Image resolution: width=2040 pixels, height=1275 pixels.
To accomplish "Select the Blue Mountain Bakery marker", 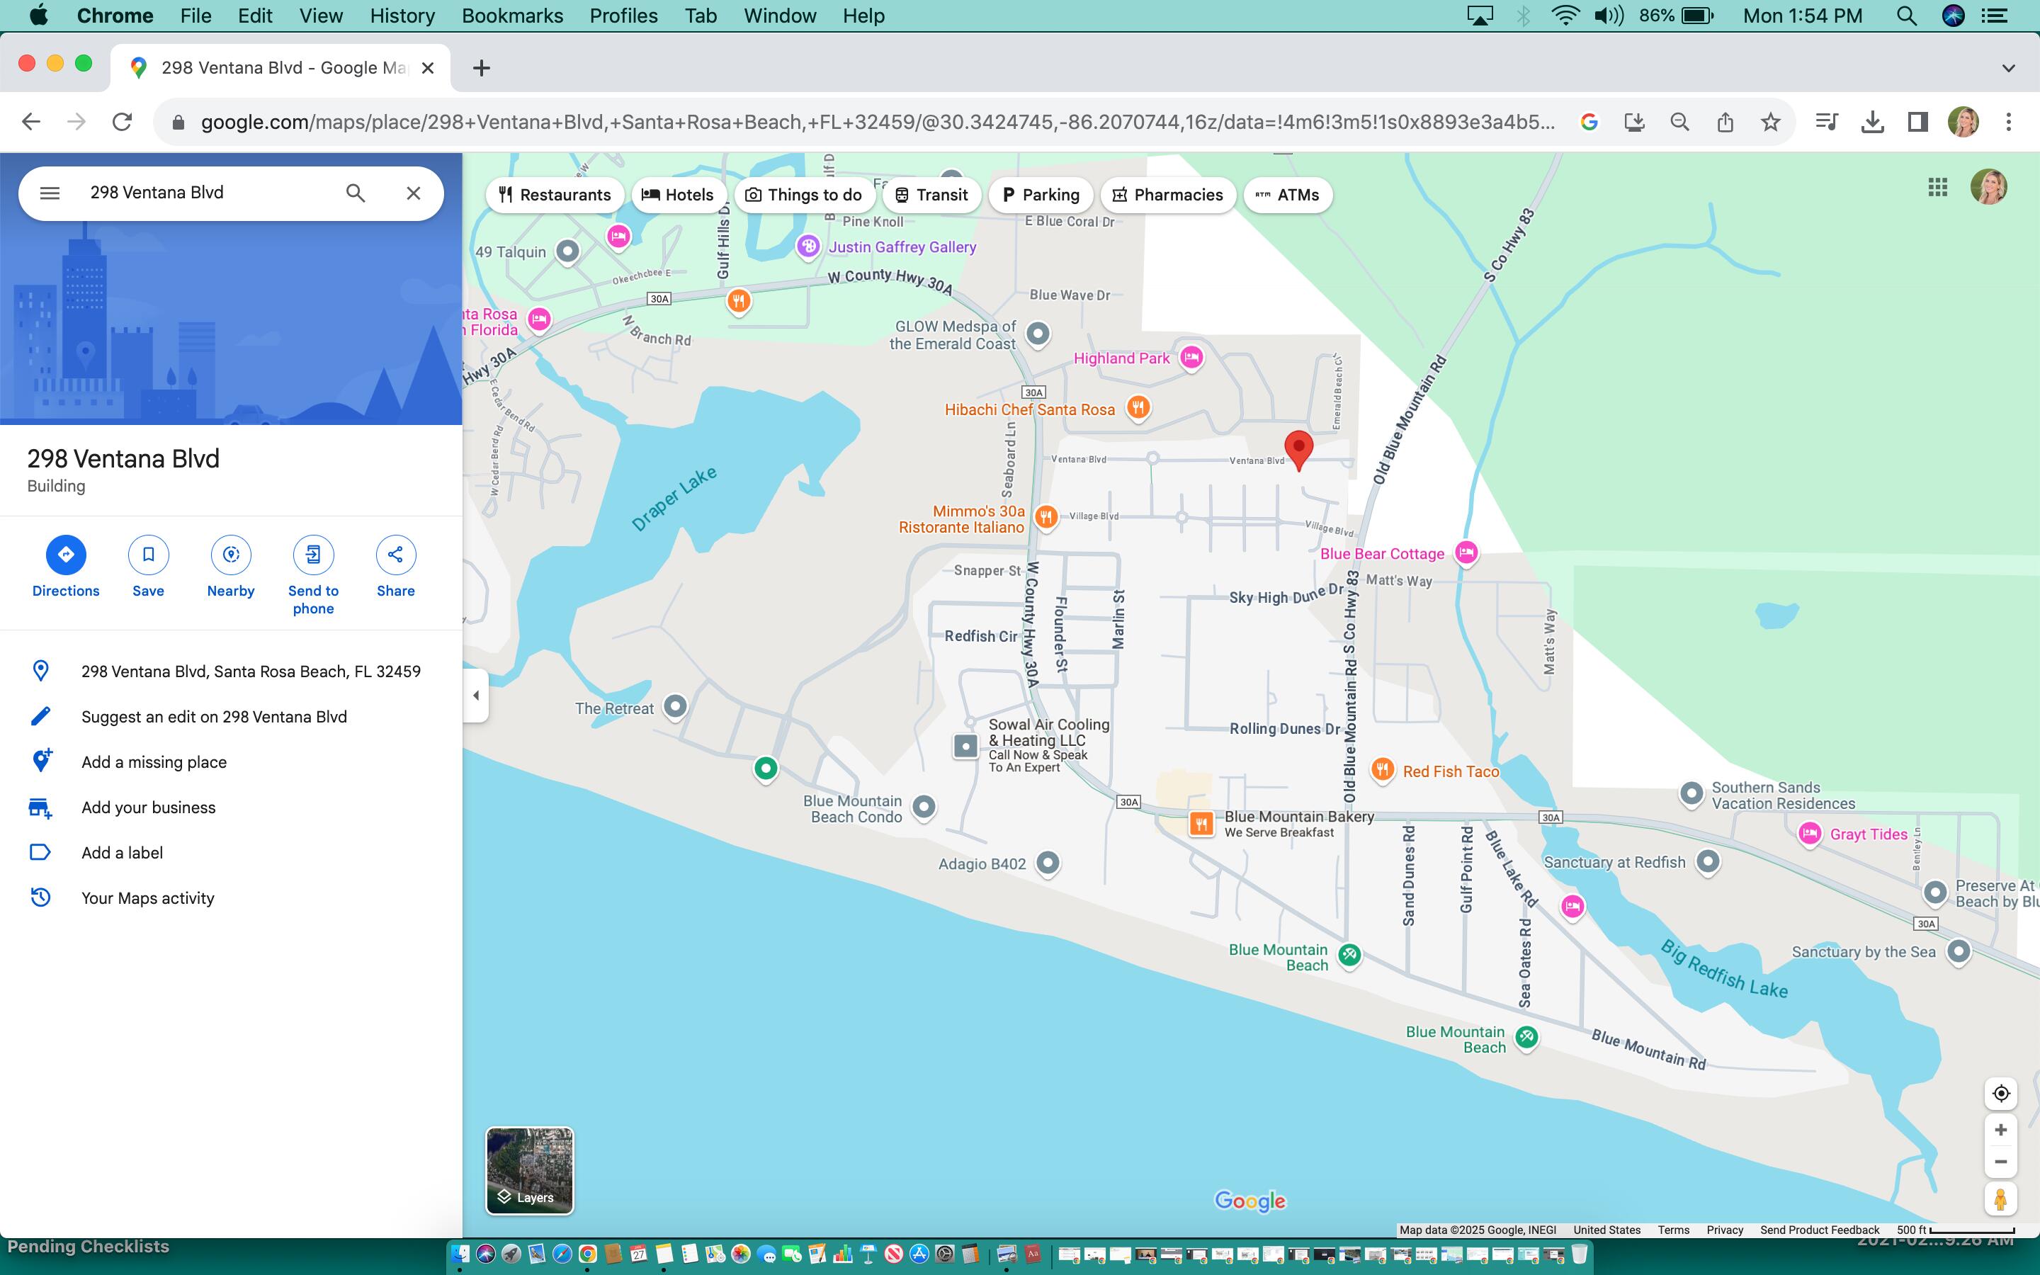I will point(1201,824).
